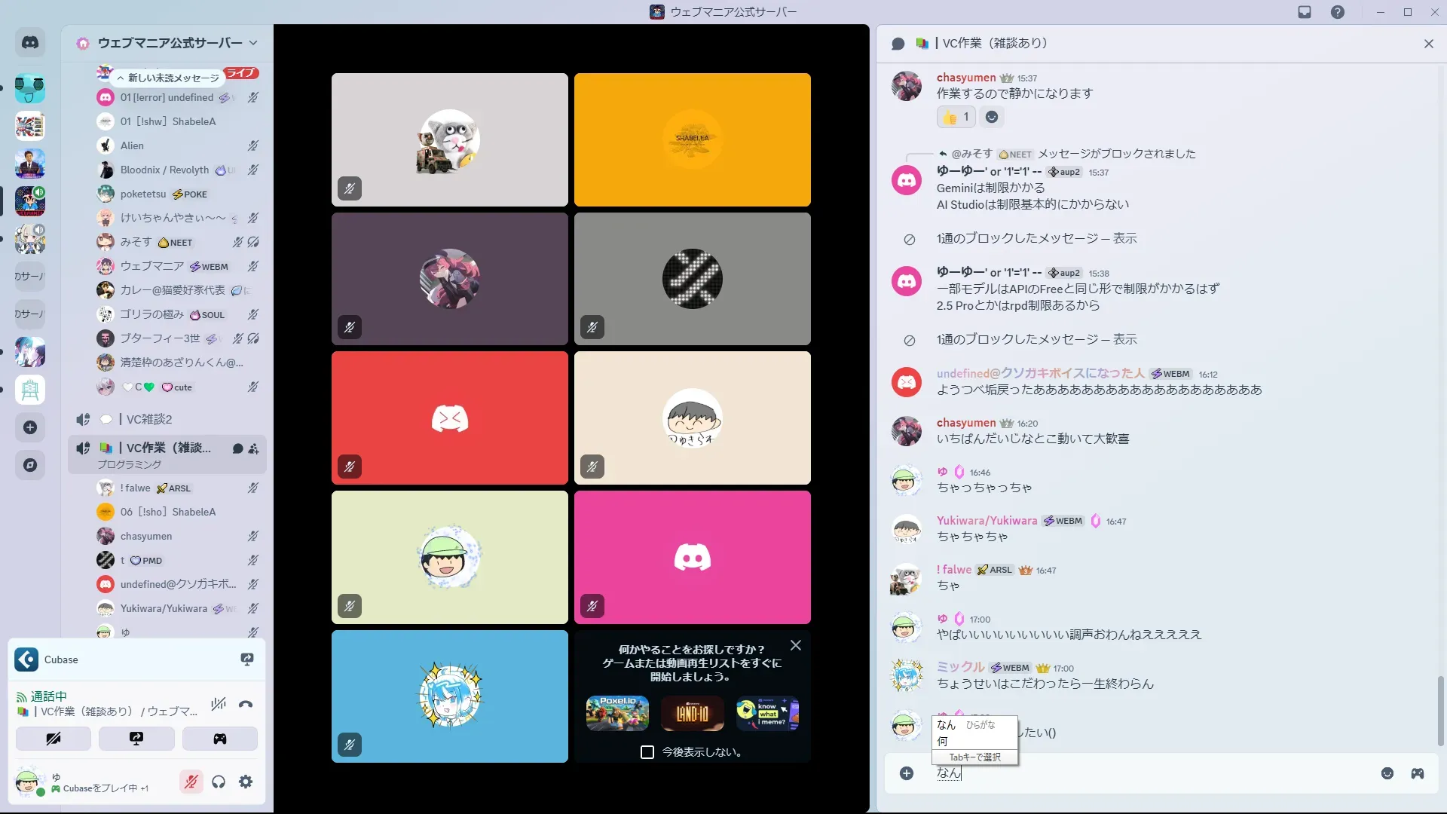Open the VC雑談2 voice channel
The image size is (1447, 814).
[149, 419]
